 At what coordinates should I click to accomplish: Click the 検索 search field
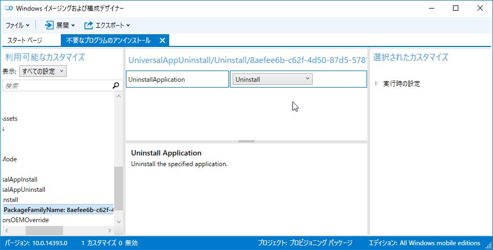(x=57, y=85)
